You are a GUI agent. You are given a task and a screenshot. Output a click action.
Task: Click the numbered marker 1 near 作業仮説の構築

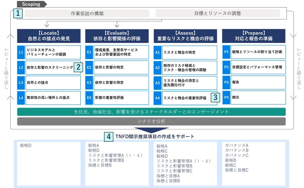tap(19, 13)
